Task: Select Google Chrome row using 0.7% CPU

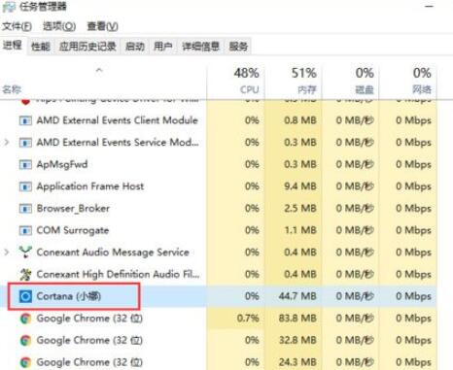Action: 219,319
